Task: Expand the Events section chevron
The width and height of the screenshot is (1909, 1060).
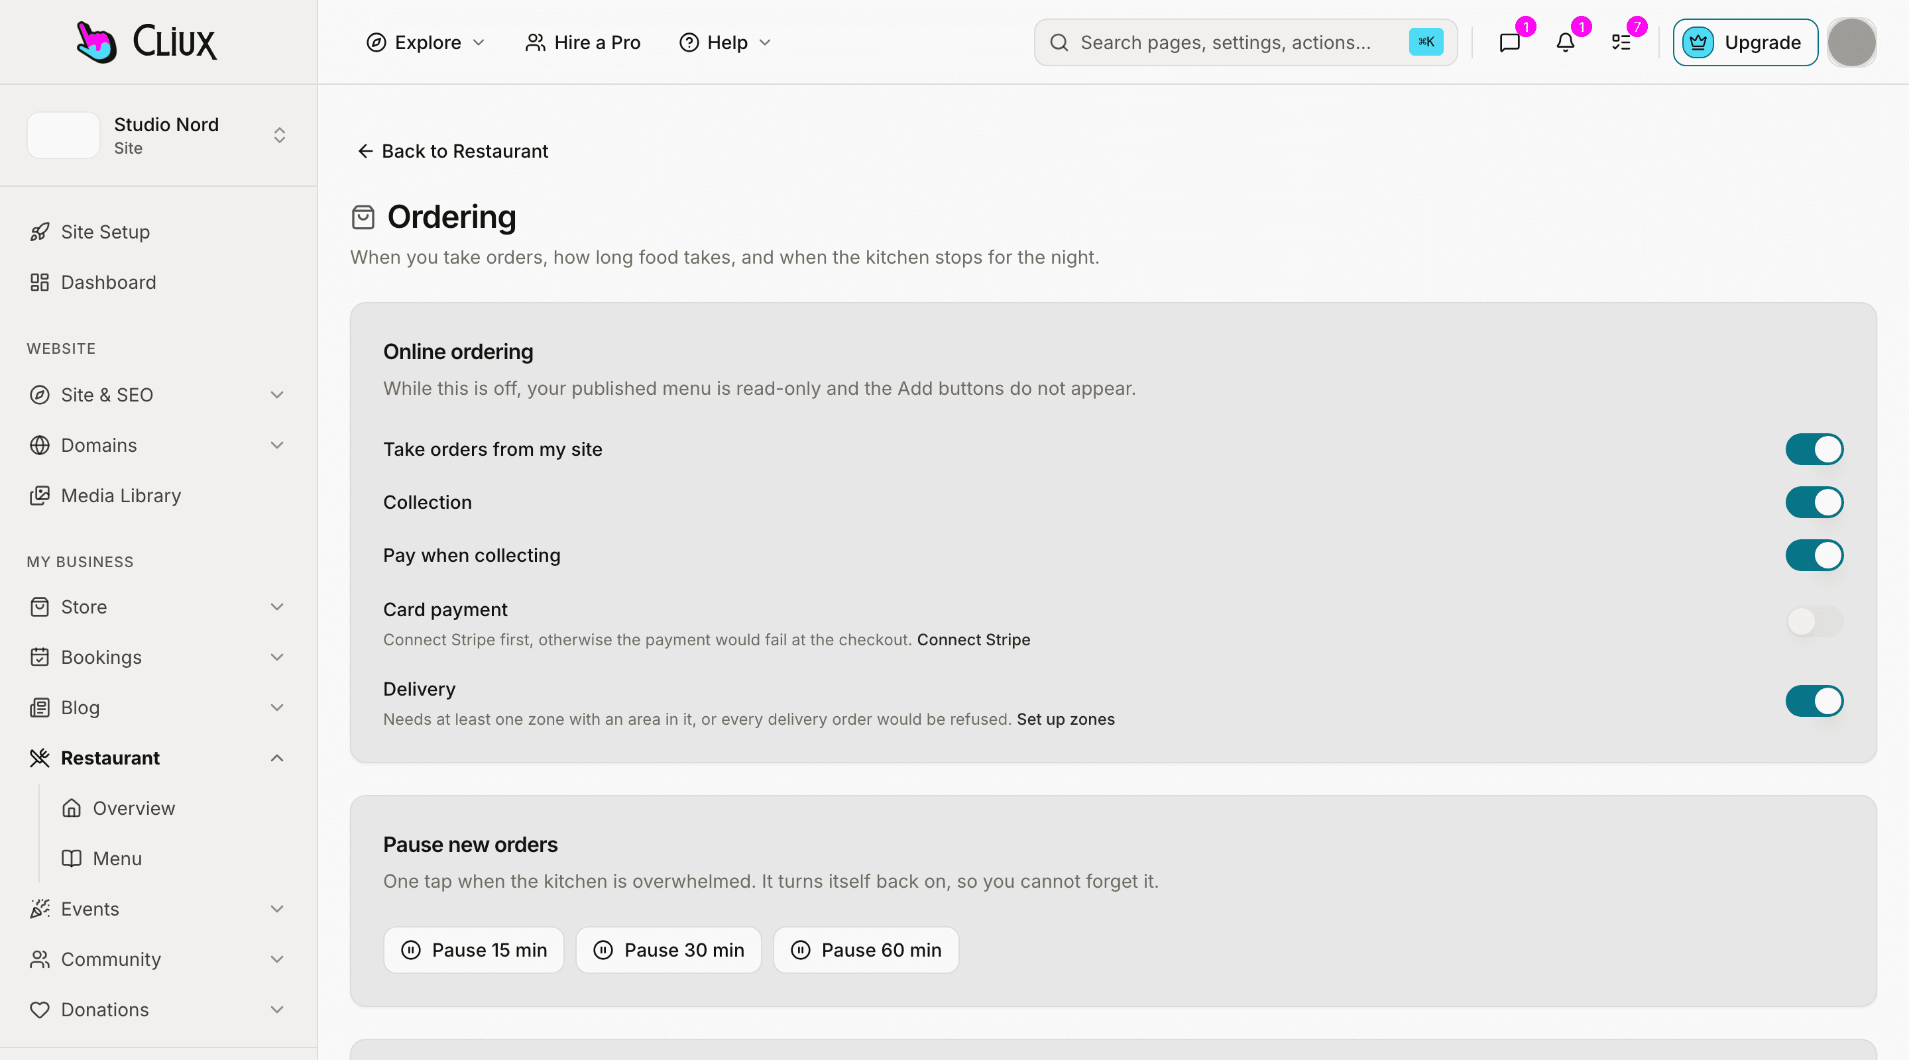Action: (x=276, y=909)
